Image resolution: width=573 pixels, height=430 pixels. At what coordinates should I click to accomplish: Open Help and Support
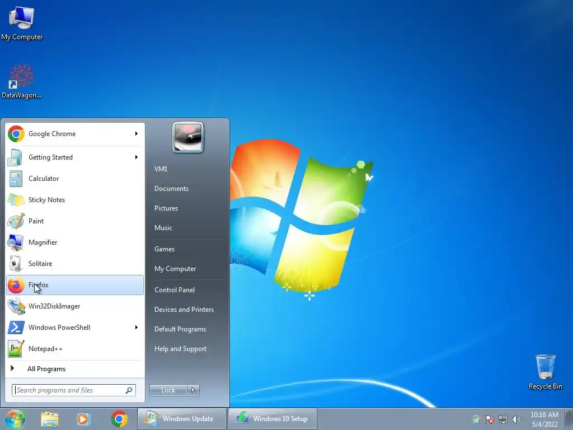pyautogui.click(x=181, y=349)
